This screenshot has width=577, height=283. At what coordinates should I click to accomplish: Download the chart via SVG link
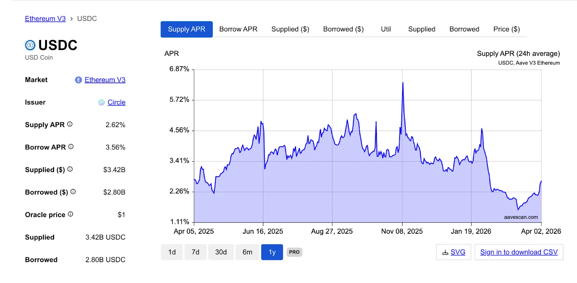[x=454, y=252]
